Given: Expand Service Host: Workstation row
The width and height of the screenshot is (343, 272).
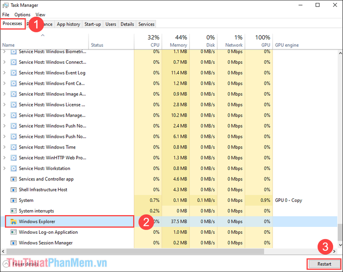Looking at the screenshot, I should pos(4,168).
